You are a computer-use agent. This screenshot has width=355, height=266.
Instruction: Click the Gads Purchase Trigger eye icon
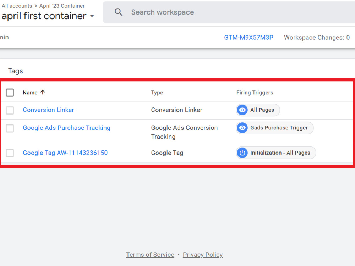click(x=242, y=128)
